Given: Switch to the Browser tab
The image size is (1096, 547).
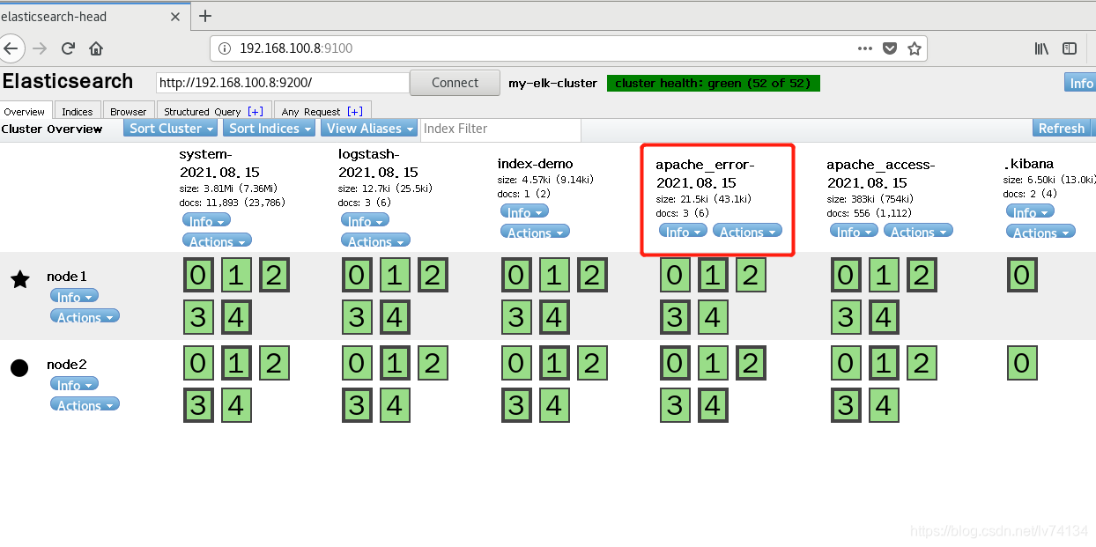Looking at the screenshot, I should pyautogui.click(x=129, y=111).
